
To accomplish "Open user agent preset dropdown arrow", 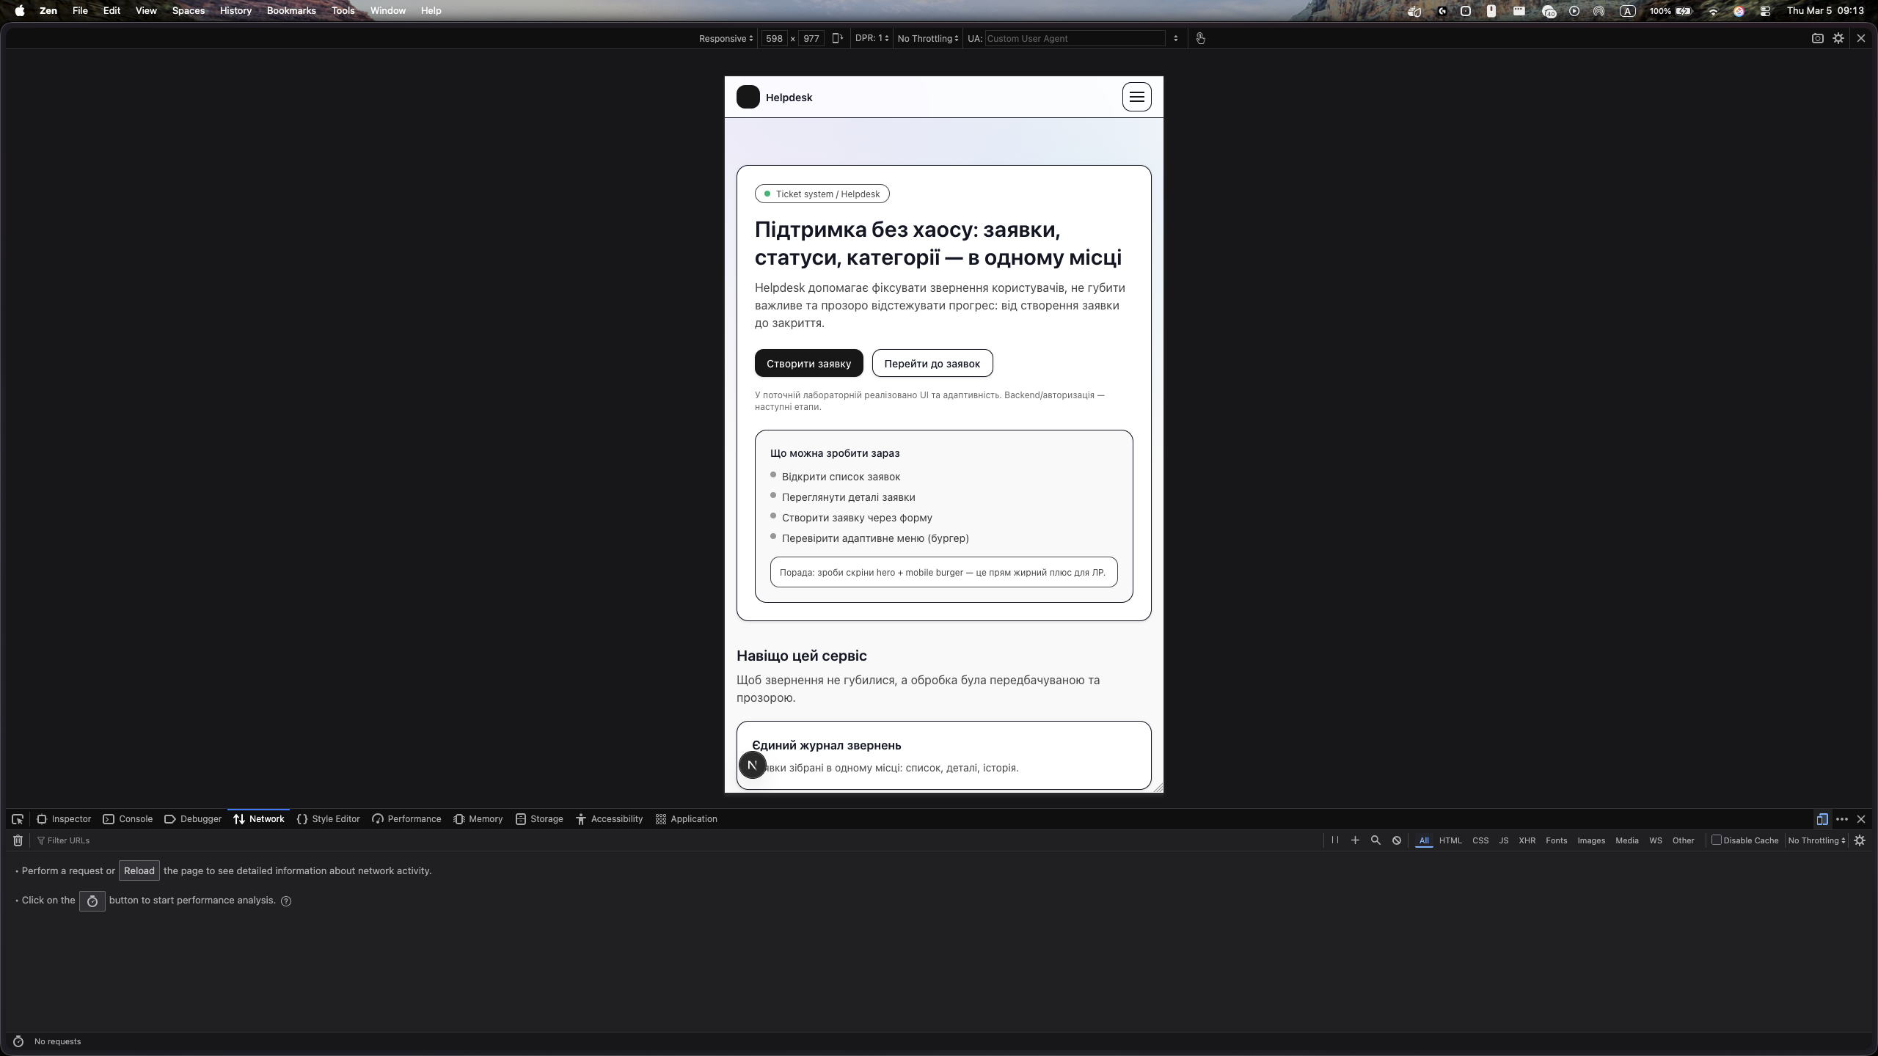I will [1176, 38].
